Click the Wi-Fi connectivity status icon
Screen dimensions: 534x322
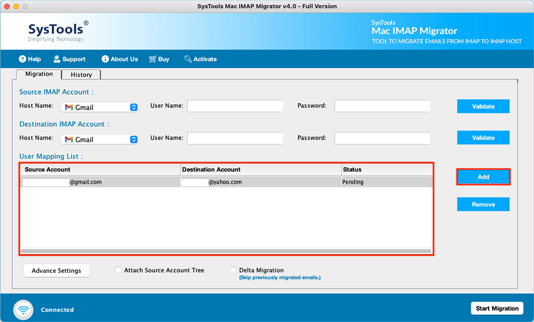22,309
